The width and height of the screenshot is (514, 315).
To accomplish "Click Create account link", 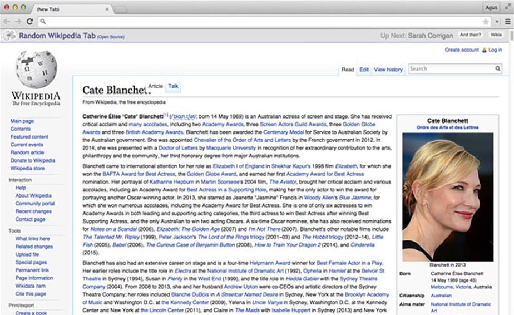I will 462,50.
